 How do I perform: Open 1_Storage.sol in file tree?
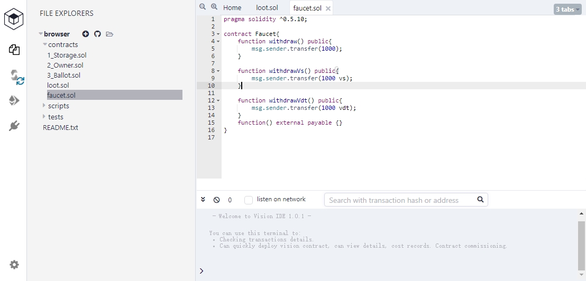click(x=67, y=55)
